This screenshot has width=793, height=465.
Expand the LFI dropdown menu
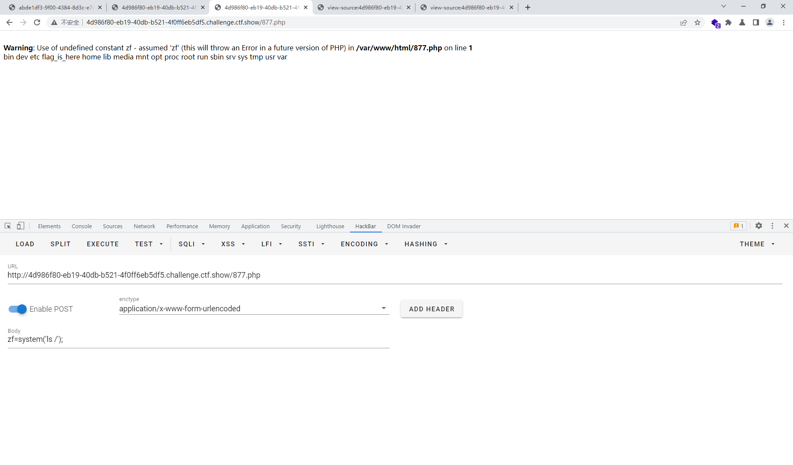[x=272, y=244]
